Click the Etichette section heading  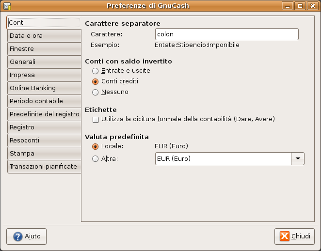tap(101, 110)
